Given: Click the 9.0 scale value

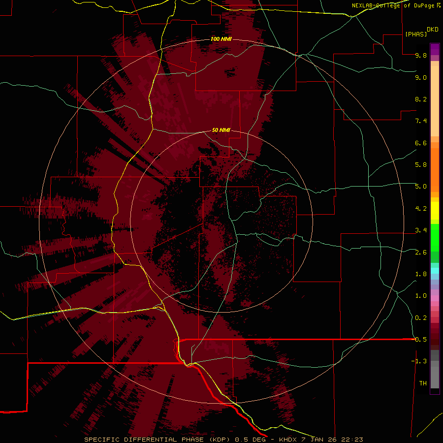Looking at the screenshot, I should pyautogui.click(x=421, y=77).
